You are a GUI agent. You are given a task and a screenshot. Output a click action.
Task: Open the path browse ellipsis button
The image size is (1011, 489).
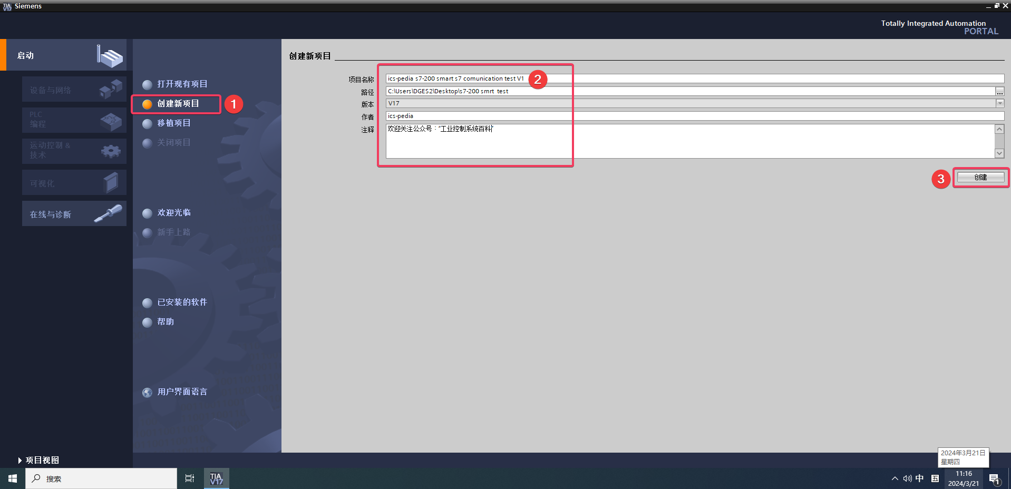pyautogui.click(x=999, y=91)
